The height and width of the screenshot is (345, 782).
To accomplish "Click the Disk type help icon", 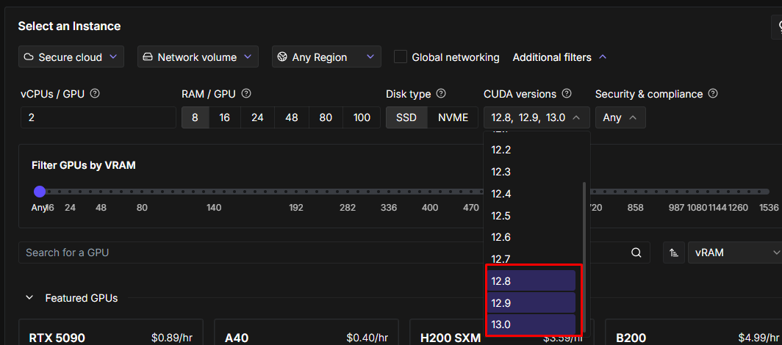I will coord(441,94).
